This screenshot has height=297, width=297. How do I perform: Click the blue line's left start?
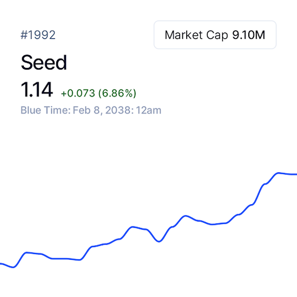click(2, 264)
